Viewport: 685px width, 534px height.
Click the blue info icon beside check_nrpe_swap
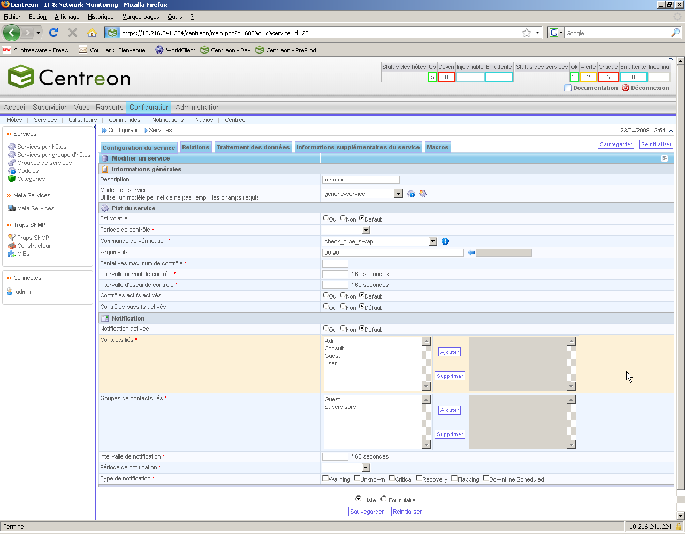click(445, 241)
